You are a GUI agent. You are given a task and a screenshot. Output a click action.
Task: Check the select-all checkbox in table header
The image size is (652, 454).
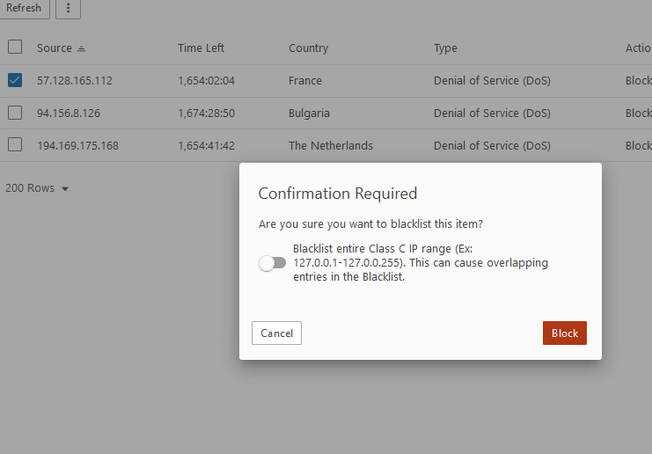tap(15, 48)
